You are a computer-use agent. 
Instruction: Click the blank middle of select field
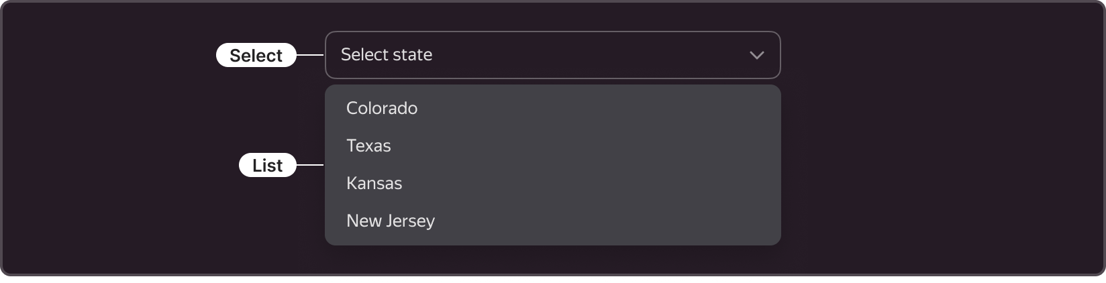point(591,55)
